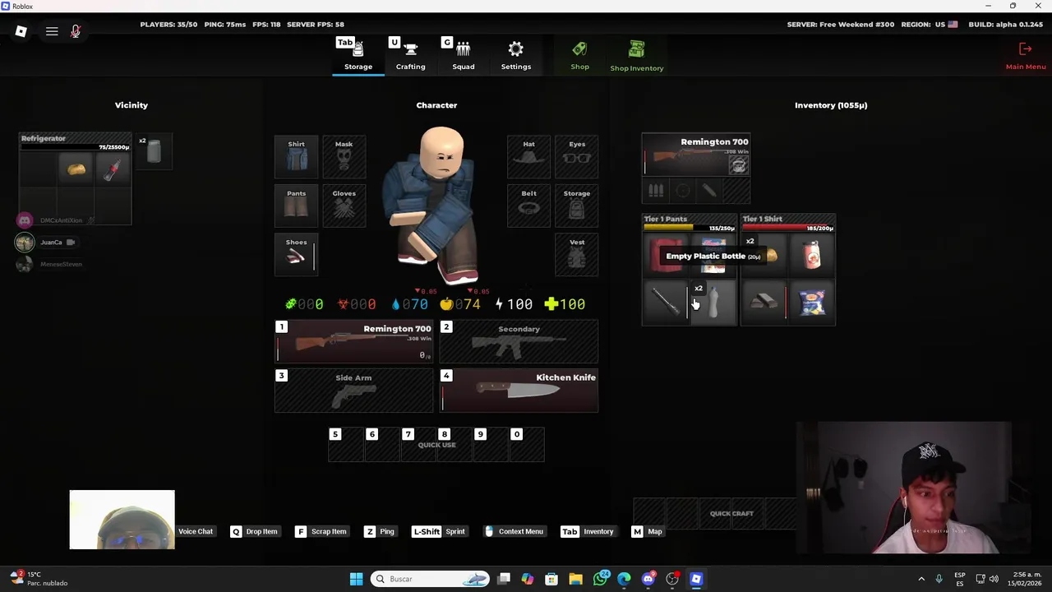Open the Settings tab

[516, 55]
